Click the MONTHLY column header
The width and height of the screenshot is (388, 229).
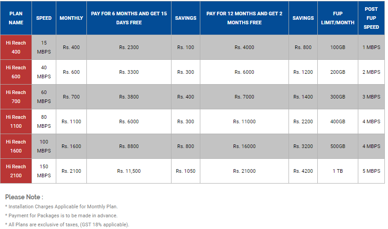pyautogui.click(x=71, y=18)
